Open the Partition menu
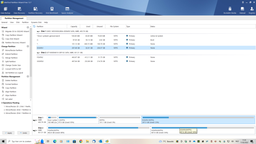Image resolution: width=256 pixels, height=144 pixels. (x=25, y=22)
